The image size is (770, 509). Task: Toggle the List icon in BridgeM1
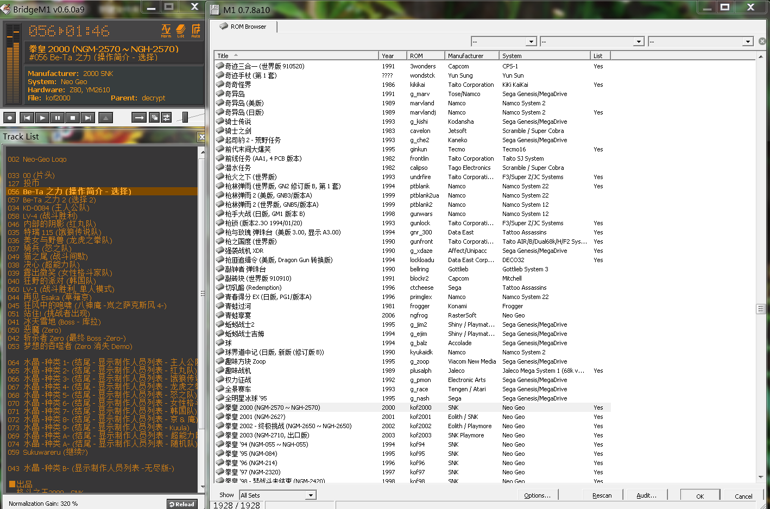pos(181,30)
